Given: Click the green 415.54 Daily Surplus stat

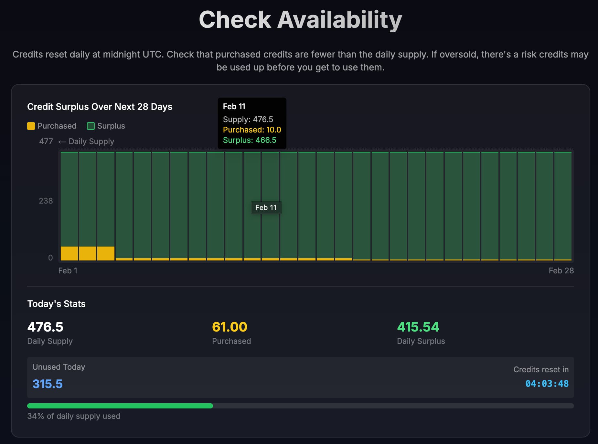Looking at the screenshot, I should (418, 327).
